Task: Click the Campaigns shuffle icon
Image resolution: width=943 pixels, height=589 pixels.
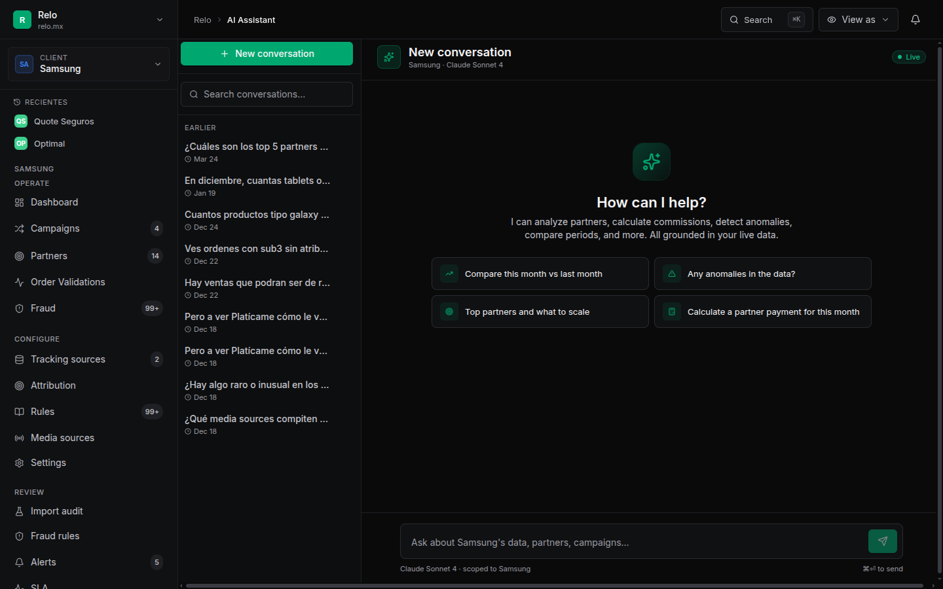Action: tap(20, 228)
